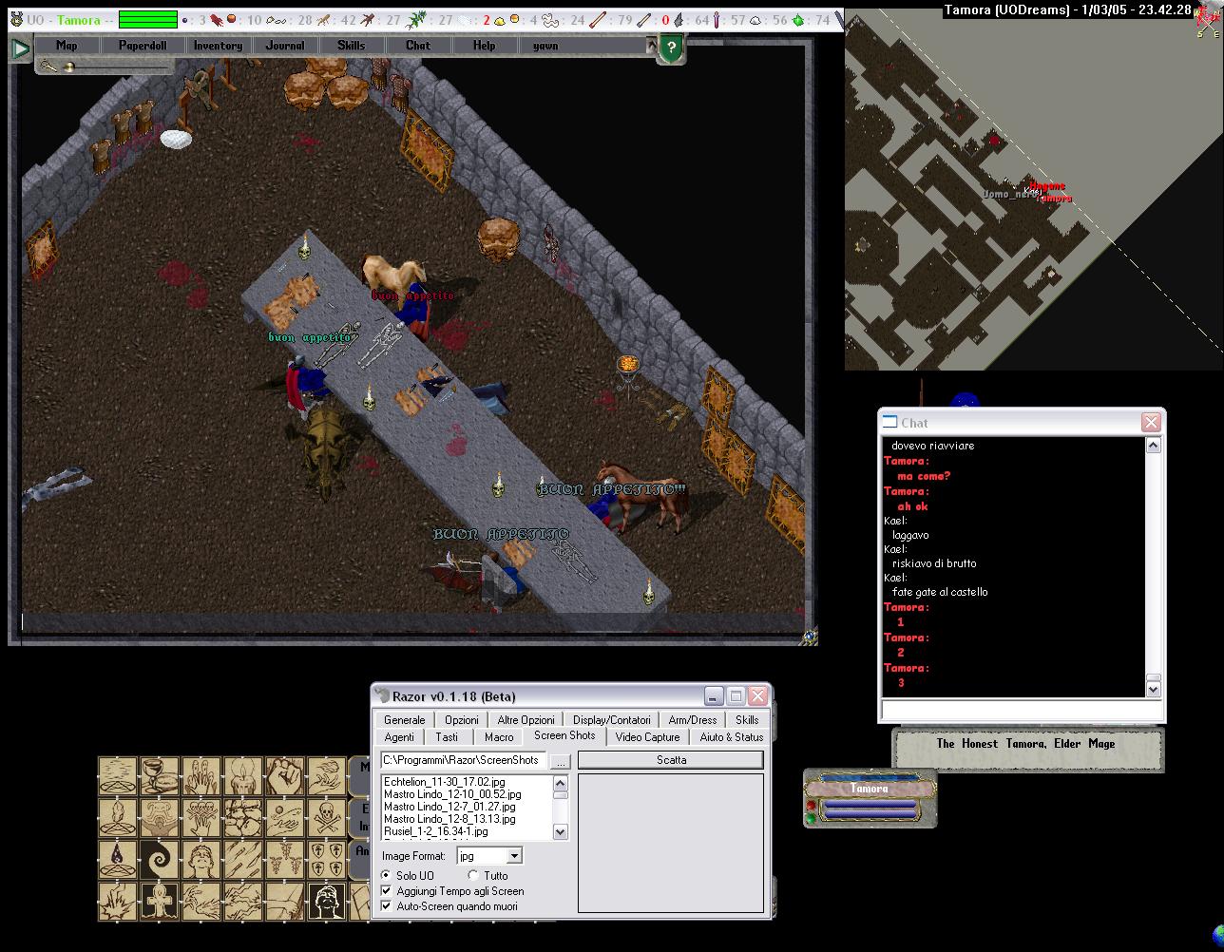
Task: Click the browse '...' folder button
Action: (x=561, y=761)
